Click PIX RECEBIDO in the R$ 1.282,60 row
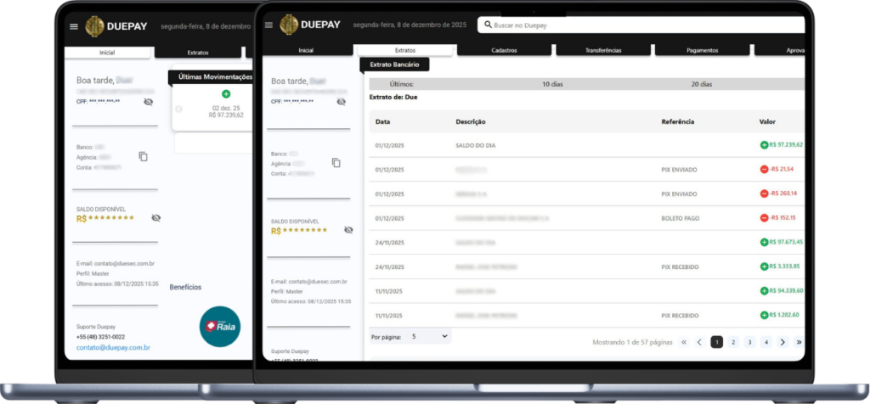The height and width of the screenshot is (404, 870). click(681, 316)
